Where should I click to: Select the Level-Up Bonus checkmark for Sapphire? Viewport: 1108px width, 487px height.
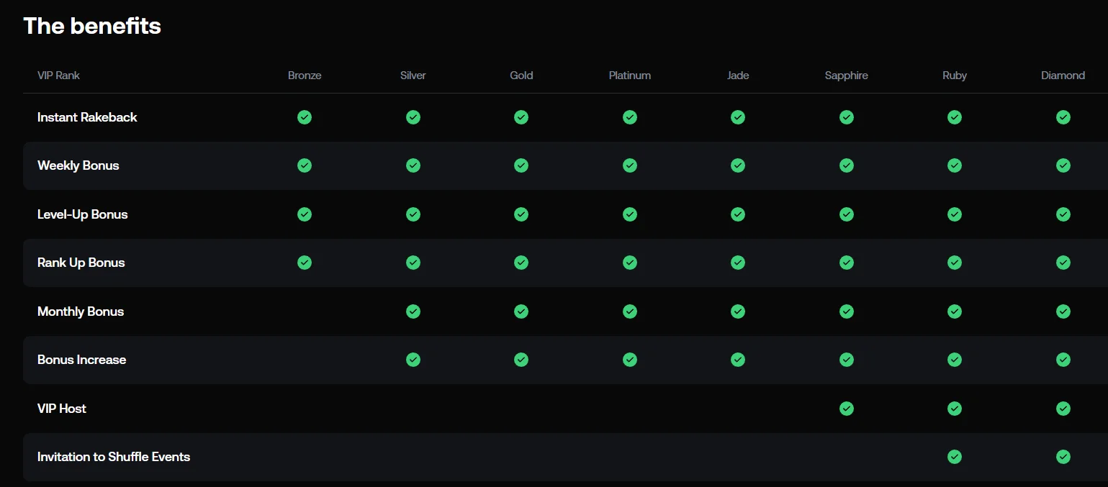point(847,214)
